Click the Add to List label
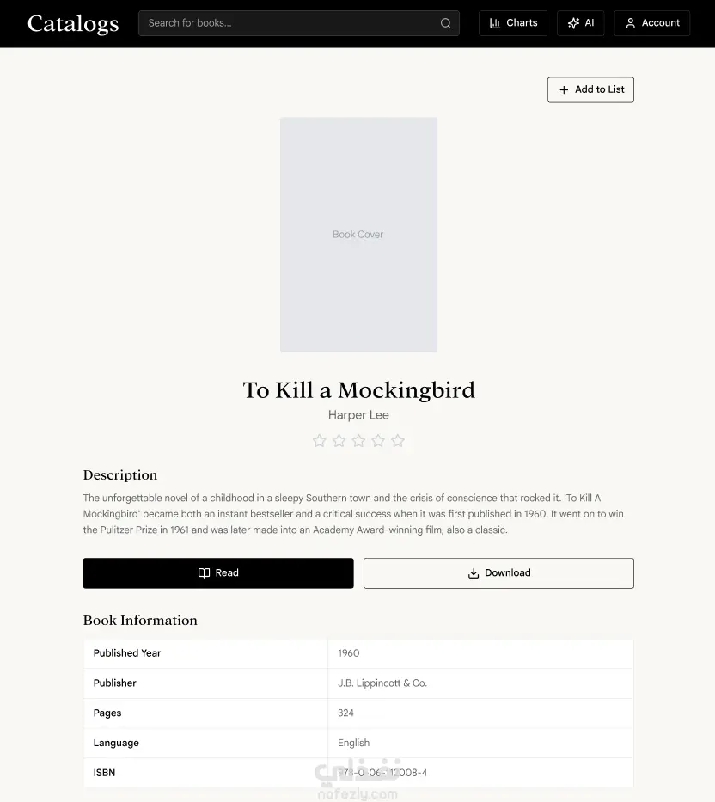The width and height of the screenshot is (715, 802). pyautogui.click(x=599, y=89)
